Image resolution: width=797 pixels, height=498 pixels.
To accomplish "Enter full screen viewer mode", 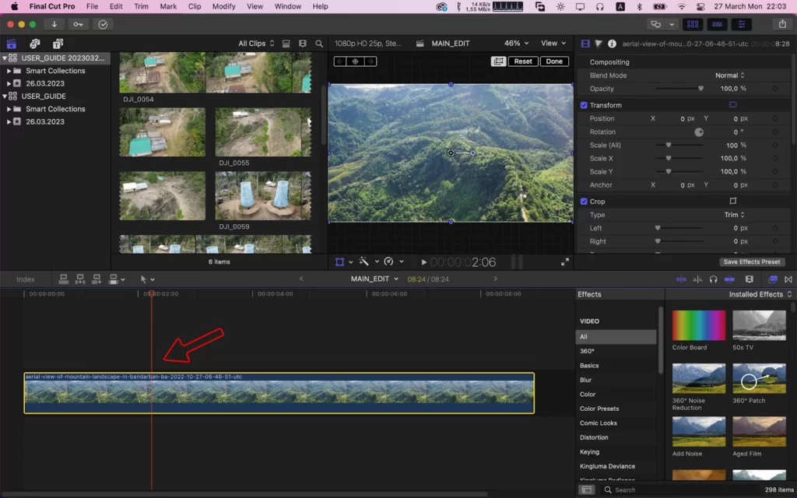I will (x=565, y=261).
